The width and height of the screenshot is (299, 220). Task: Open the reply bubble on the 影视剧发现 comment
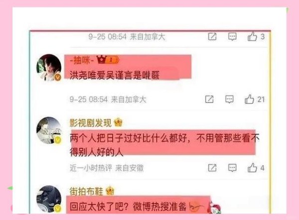pyautogui.click(x=232, y=168)
